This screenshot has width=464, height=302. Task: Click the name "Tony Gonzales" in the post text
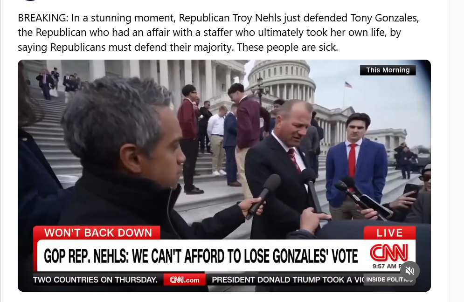pyautogui.click(x=384, y=18)
